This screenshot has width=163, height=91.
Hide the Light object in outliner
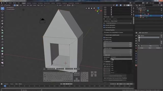[161, 17]
